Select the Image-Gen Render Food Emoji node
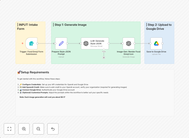The image size is (189, 138). tap(129, 43)
